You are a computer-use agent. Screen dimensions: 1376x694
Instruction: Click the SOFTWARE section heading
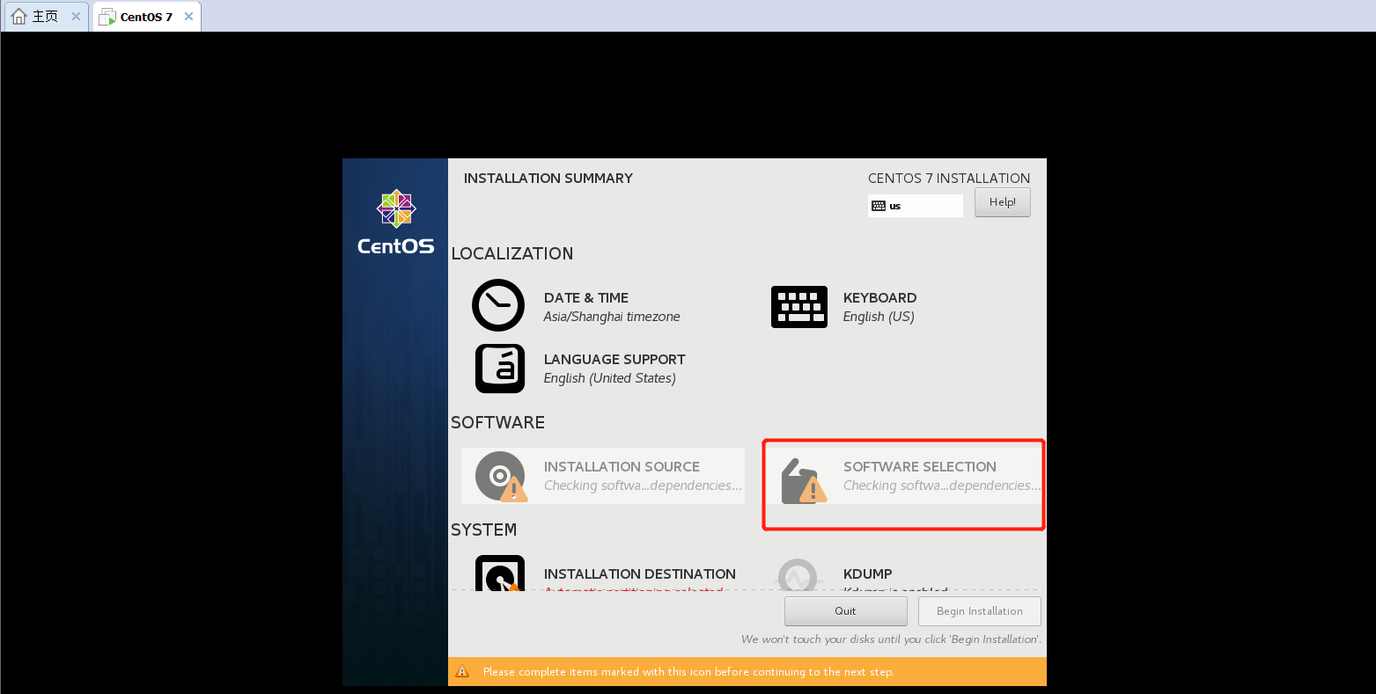498,422
